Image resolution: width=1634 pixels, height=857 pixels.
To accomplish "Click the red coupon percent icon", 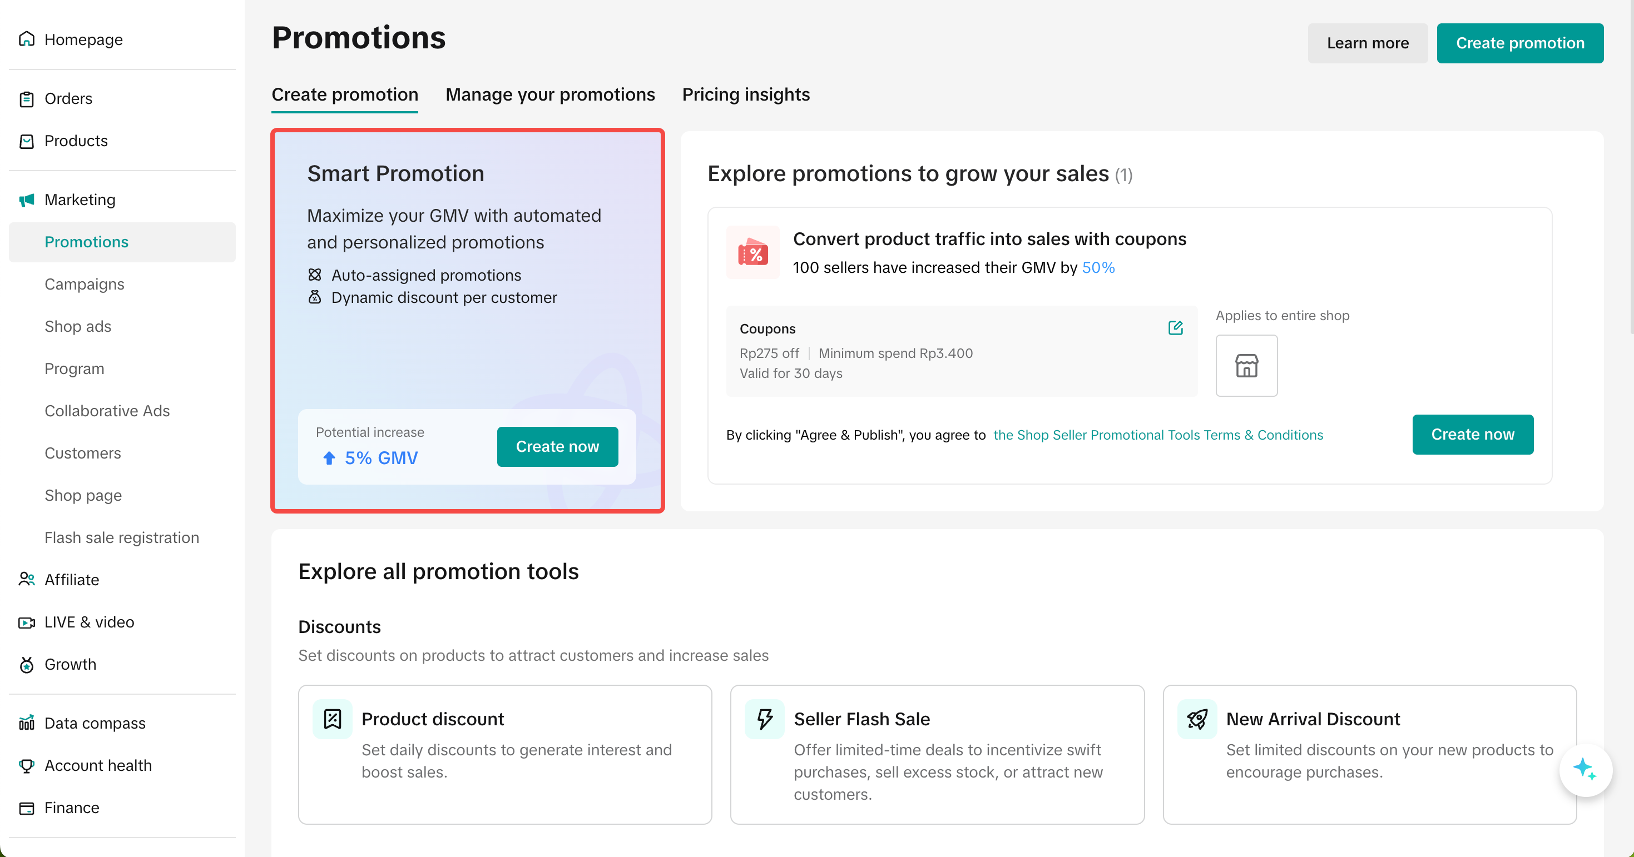I will click(753, 253).
